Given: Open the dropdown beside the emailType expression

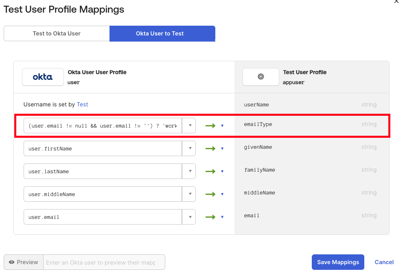Looking at the screenshot, I should [189, 126].
